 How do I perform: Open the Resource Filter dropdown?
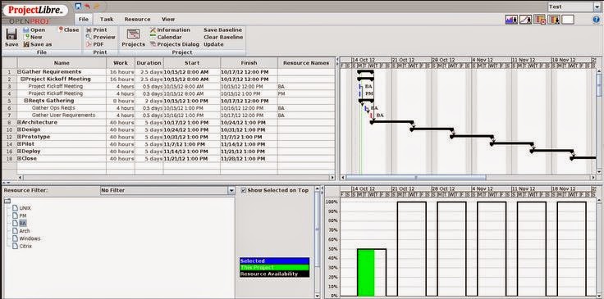tap(231, 190)
